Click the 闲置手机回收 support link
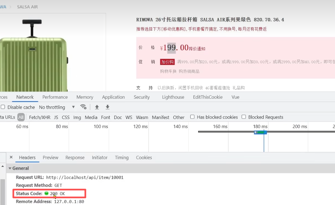 point(191,88)
